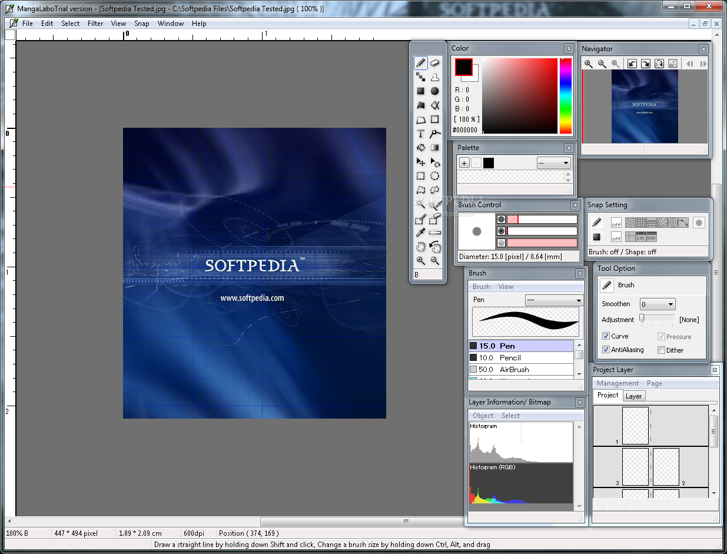
Task: Click the rainbow hue slider
Action: [x=565, y=96]
